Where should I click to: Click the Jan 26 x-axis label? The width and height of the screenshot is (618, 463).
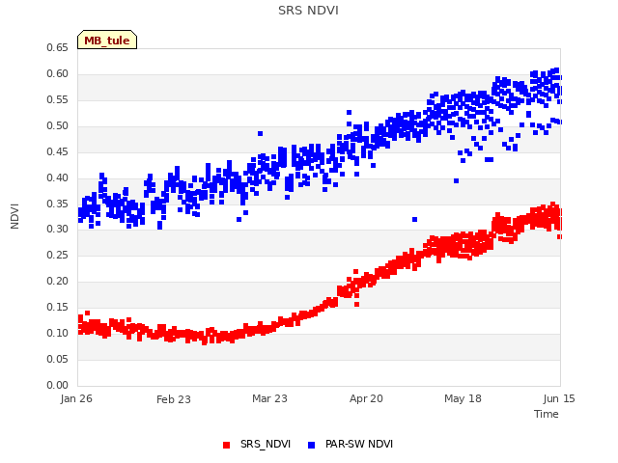pyautogui.click(x=76, y=398)
